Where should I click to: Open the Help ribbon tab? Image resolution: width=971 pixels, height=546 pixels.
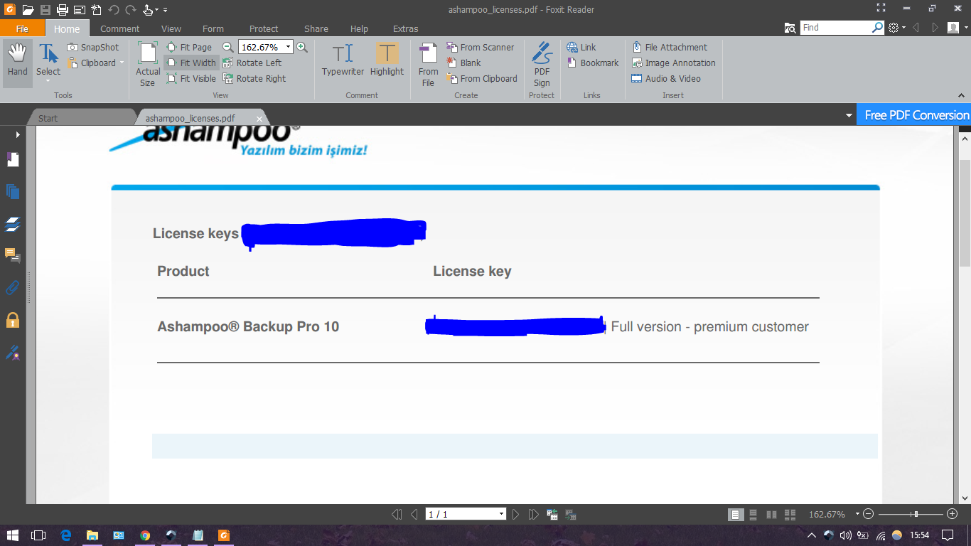360,28
